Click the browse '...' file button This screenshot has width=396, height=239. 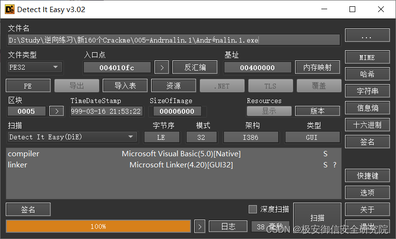pyautogui.click(x=367, y=35)
